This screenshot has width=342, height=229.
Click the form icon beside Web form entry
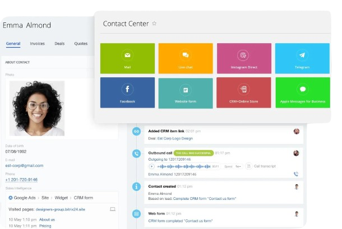[137, 214]
